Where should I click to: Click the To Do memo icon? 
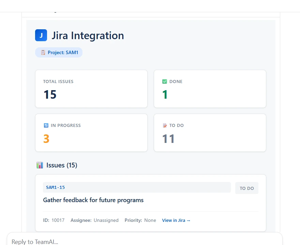(165, 125)
